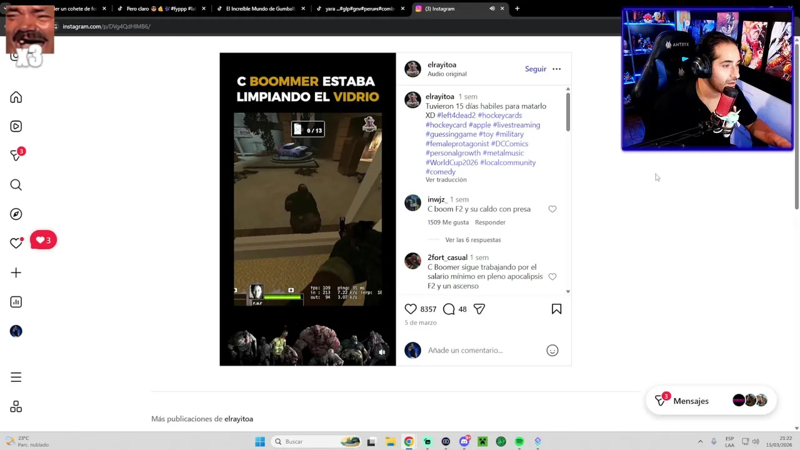
Task: Click the reel video thumbnail
Action: pos(307,209)
